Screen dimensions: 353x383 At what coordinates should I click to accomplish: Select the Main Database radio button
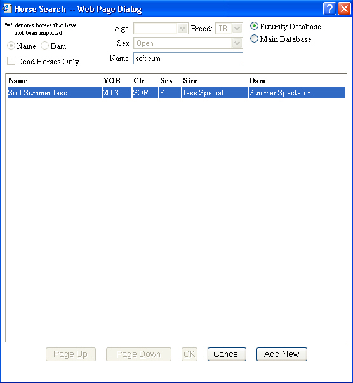254,39
